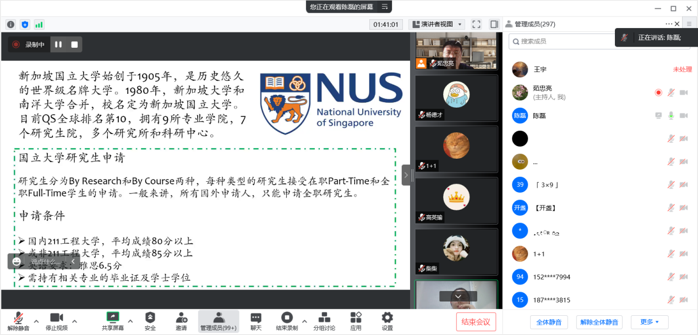698x335 pixels.
Task: Open the 聊天 chat icon
Action: (256, 321)
